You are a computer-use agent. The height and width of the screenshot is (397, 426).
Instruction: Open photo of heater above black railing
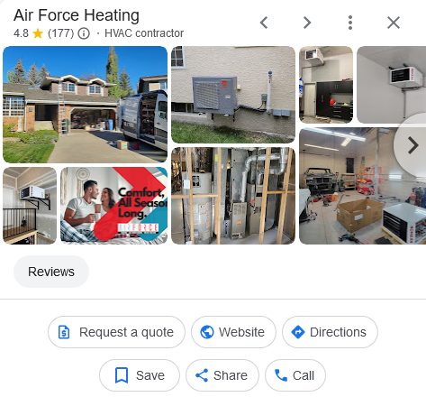[30, 206]
